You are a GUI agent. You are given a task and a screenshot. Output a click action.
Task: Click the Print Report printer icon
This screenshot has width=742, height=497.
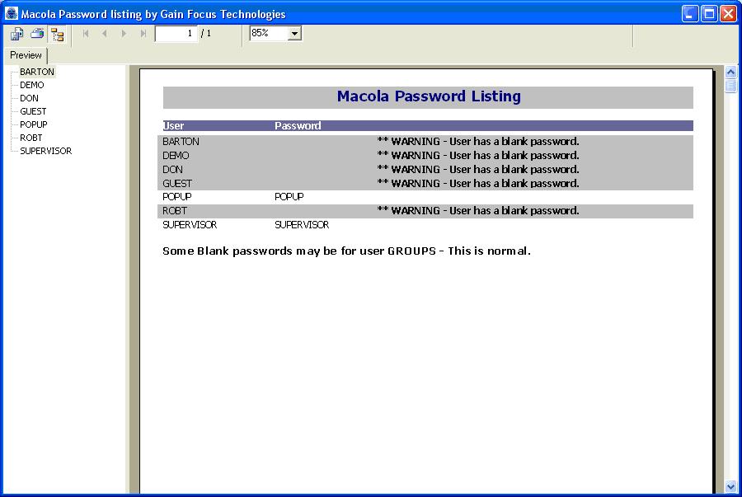(x=37, y=34)
